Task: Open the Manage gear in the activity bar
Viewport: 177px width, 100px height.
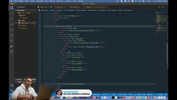Action: [12, 91]
